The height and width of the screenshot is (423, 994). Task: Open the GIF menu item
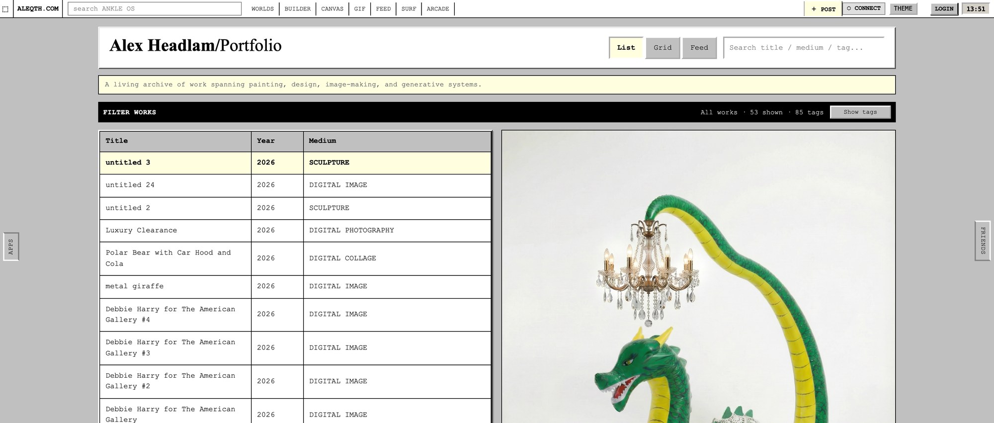point(360,9)
